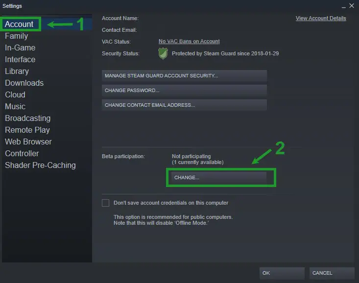
Task: Click Change under Beta participation
Action: coord(218,177)
